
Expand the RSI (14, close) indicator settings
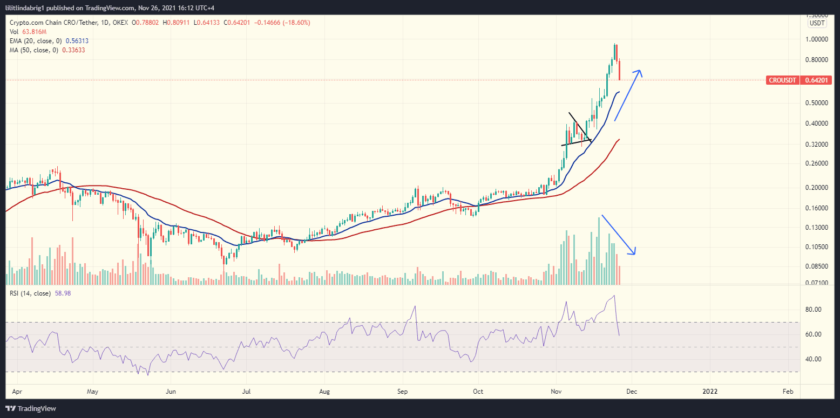[30, 292]
